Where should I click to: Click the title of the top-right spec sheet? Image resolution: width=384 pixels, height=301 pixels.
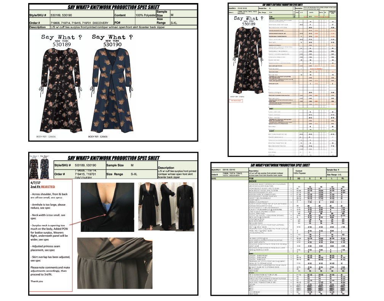pos(282,5)
